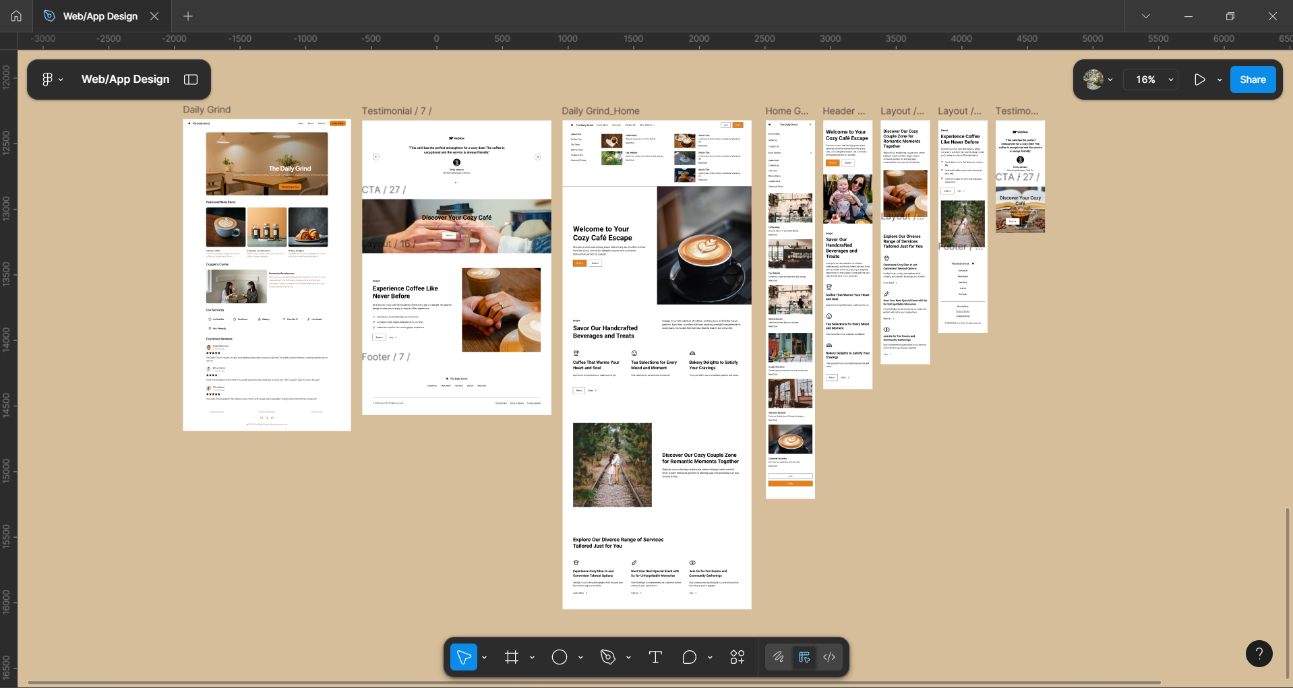Click the Present play button
Viewport: 1293px width, 688px height.
click(x=1199, y=80)
